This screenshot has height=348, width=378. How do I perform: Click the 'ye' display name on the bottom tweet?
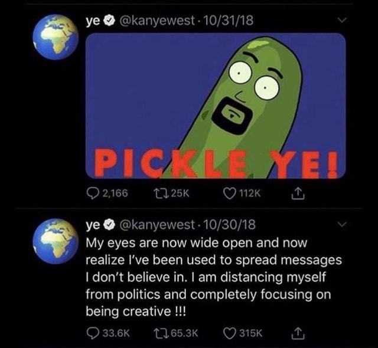(93, 226)
